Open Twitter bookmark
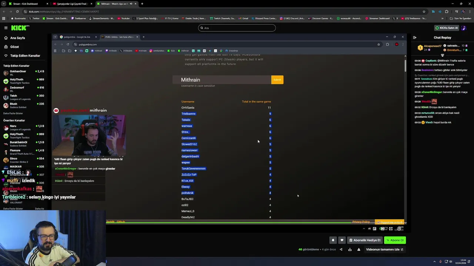474x266 pixels. [x=34, y=18]
